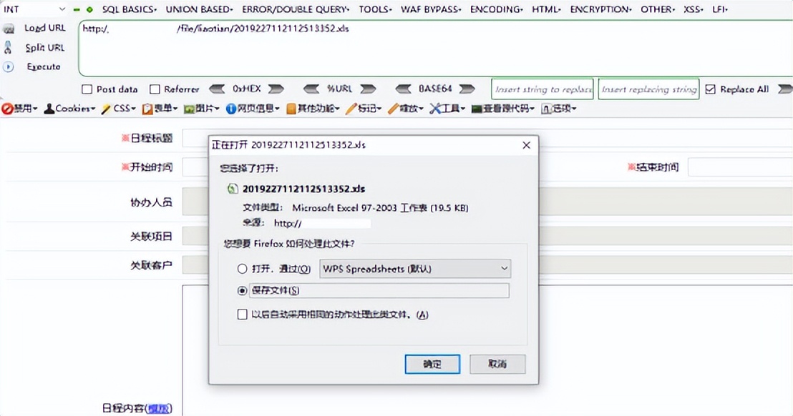Click the Execute play icon
The height and width of the screenshot is (416, 793).
point(8,66)
